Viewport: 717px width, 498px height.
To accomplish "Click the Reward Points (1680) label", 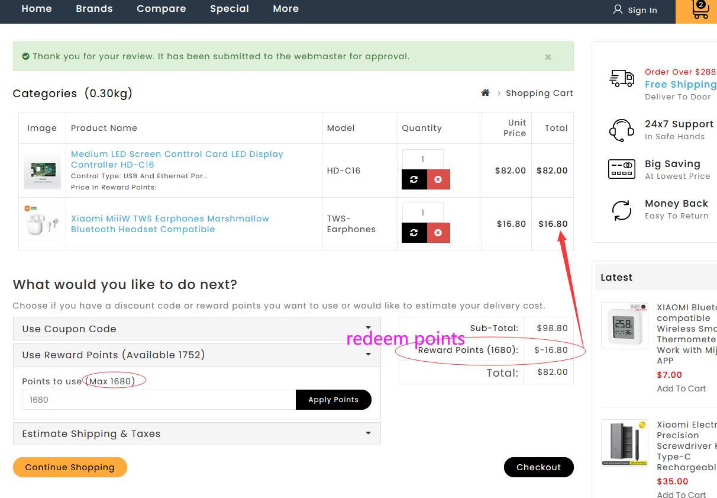I will pyautogui.click(x=468, y=350).
